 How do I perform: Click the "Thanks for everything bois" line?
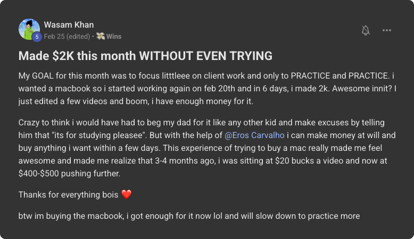click(x=68, y=194)
